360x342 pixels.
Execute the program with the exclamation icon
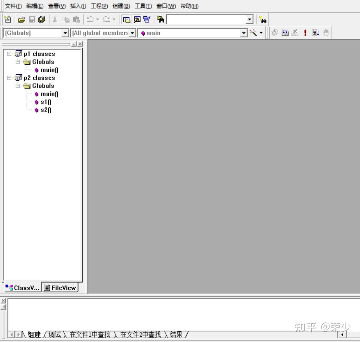[x=305, y=33]
